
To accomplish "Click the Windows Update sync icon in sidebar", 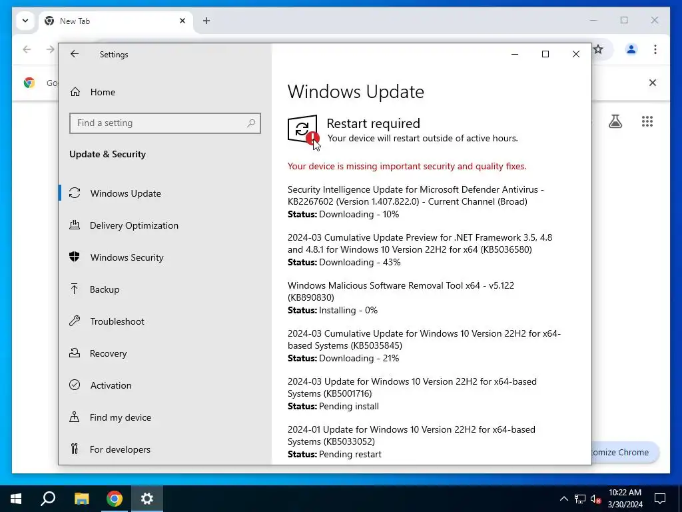I will [x=75, y=193].
